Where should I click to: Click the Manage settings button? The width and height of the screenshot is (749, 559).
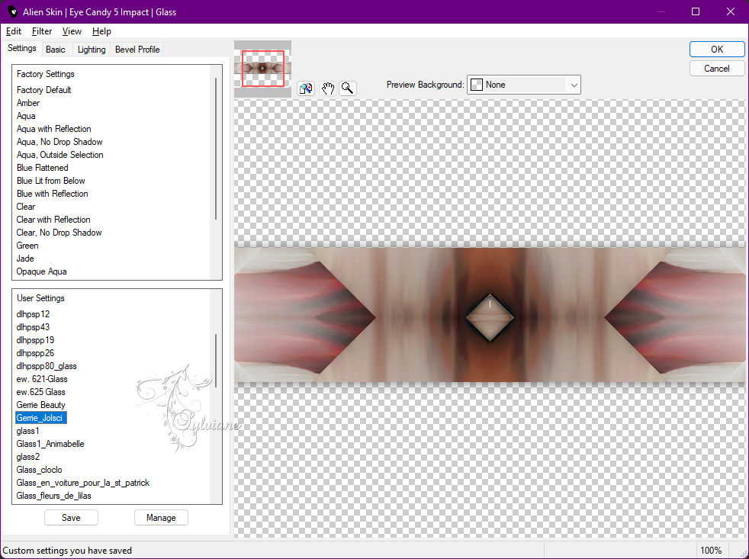coord(161,517)
